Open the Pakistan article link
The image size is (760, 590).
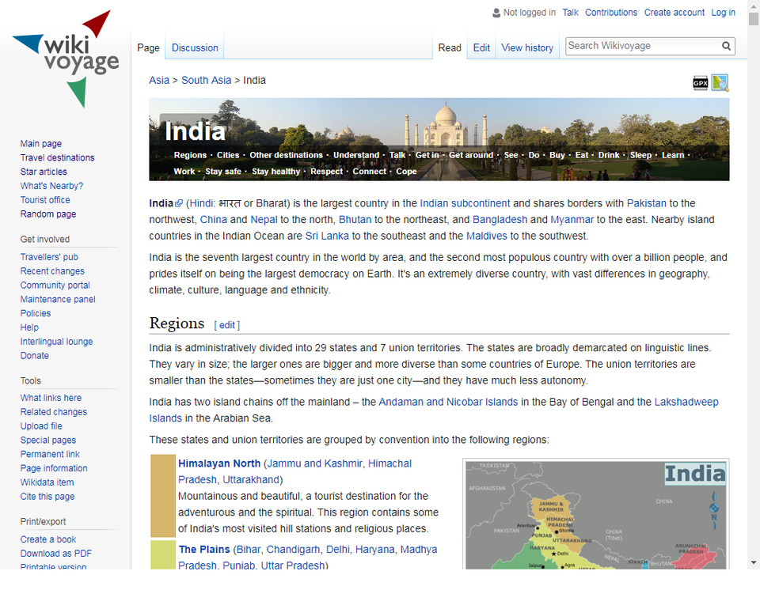(647, 202)
